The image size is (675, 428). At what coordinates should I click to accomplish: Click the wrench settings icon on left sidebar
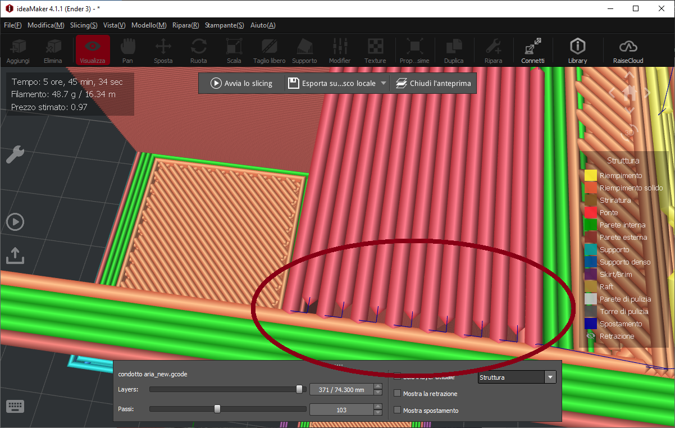[15, 154]
